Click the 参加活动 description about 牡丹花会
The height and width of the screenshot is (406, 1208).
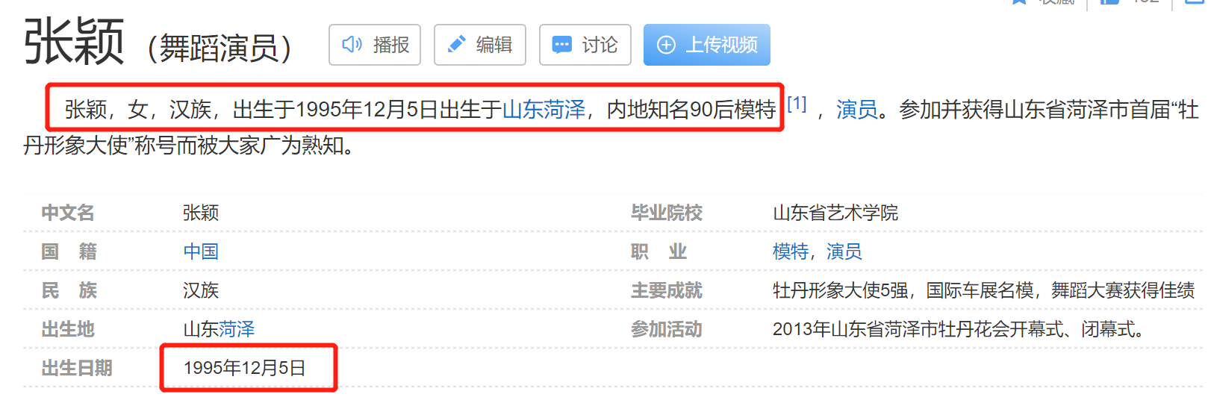(x=960, y=329)
